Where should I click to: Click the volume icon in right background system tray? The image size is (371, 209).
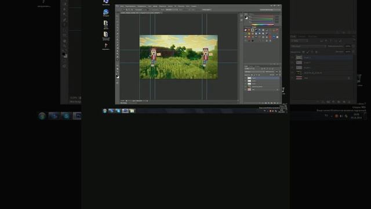point(341,116)
